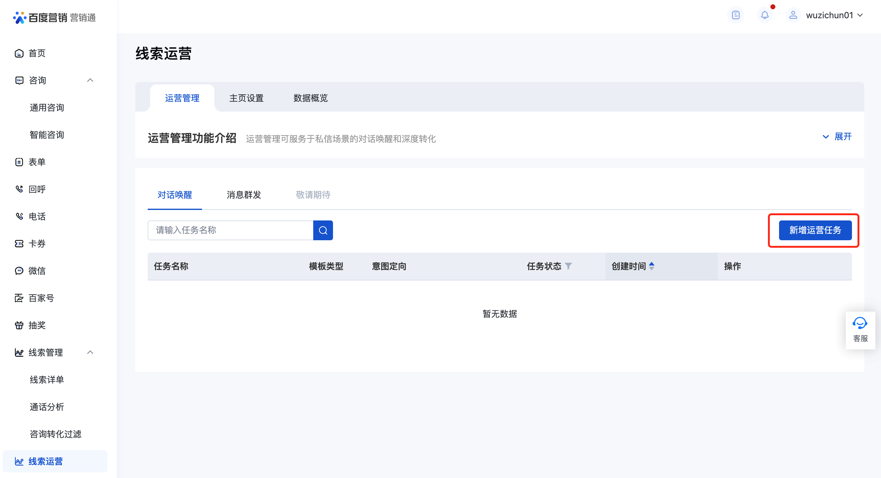Click the search magnifier button

[323, 230]
